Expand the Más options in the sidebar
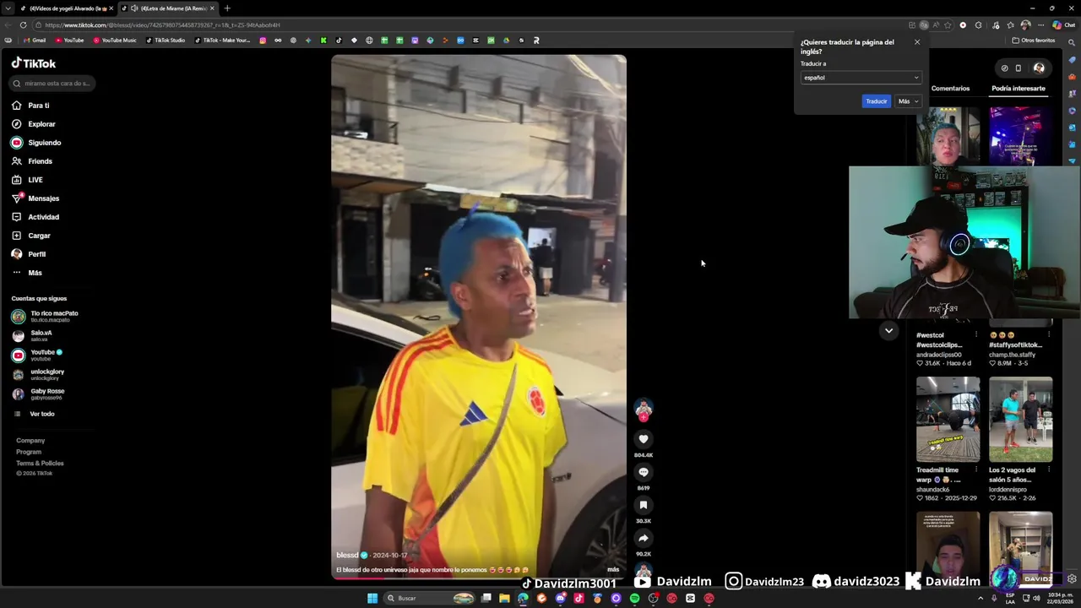Viewport: 1081px width, 608px height. (x=35, y=273)
